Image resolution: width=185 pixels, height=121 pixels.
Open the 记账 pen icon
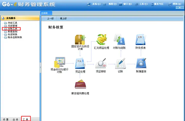tap(120, 63)
